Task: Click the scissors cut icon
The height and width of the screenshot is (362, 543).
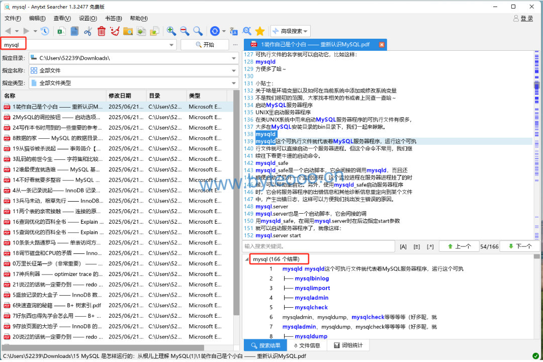Action: [88, 31]
